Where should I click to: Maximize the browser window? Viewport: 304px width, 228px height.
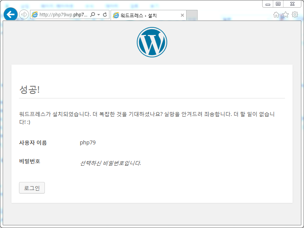278,4
